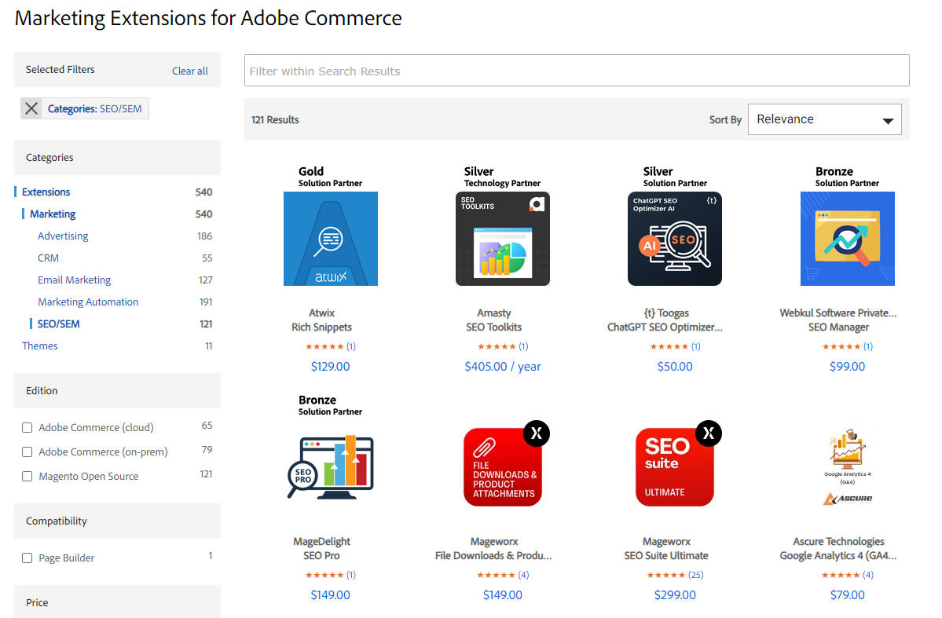This screenshot has width=942, height=618.
Task: Open the File Downloads & Product Attachments icon
Action: click(503, 467)
